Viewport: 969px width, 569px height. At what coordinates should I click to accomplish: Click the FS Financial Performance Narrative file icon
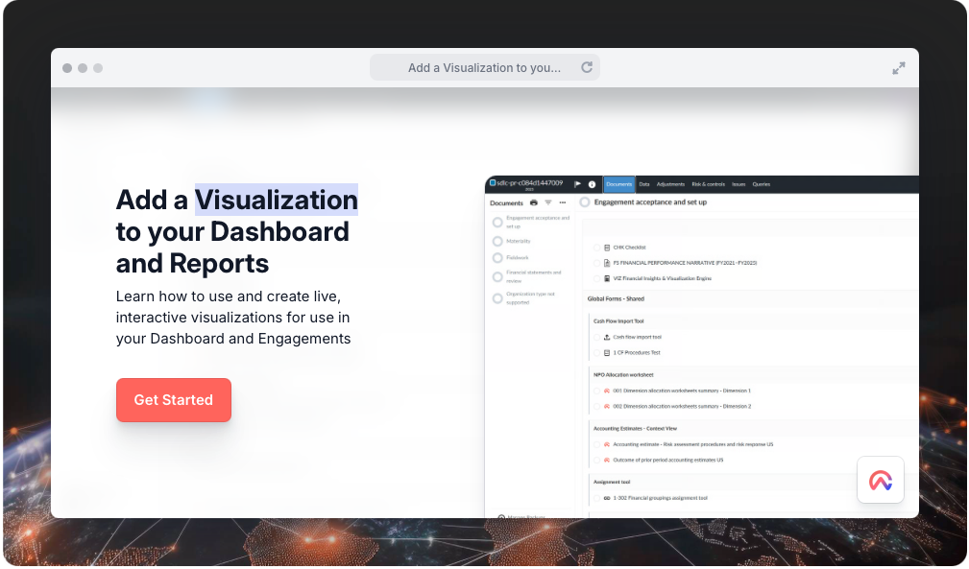click(607, 263)
